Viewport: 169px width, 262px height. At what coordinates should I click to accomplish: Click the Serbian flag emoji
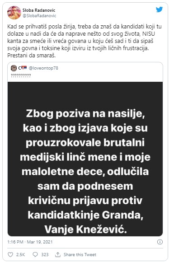point(24,68)
